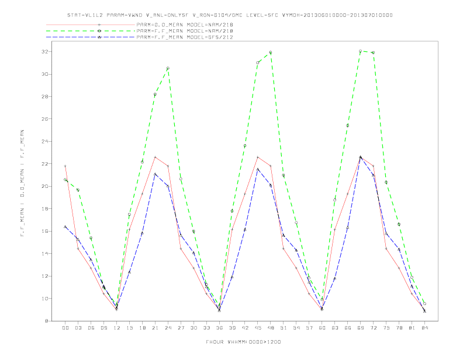Image resolution: width=463 pixels, height=357 pixels.
Task: Click blue GFS triangle marker at hour 00
Action: 65,227
